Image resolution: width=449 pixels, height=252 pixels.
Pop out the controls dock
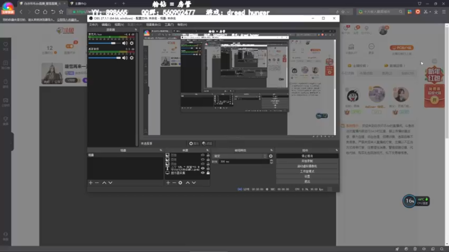tap(337, 150)
